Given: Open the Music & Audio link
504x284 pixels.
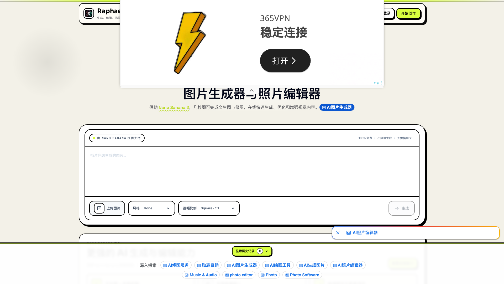Looking at the screenshot, I should click(201, 275).
